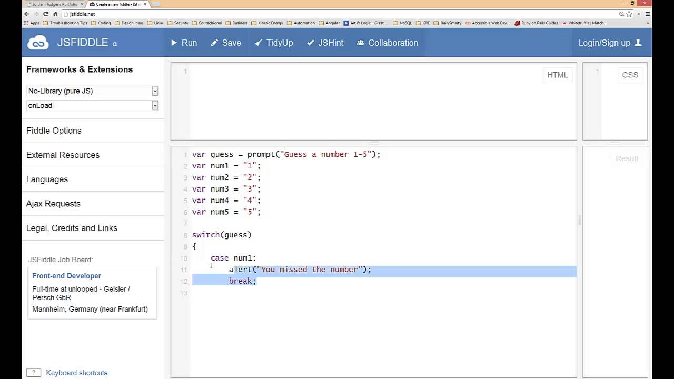Open the Angular bookmark folder

[329, 23]
